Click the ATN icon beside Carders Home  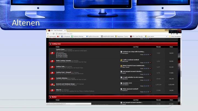pos(52,53)
